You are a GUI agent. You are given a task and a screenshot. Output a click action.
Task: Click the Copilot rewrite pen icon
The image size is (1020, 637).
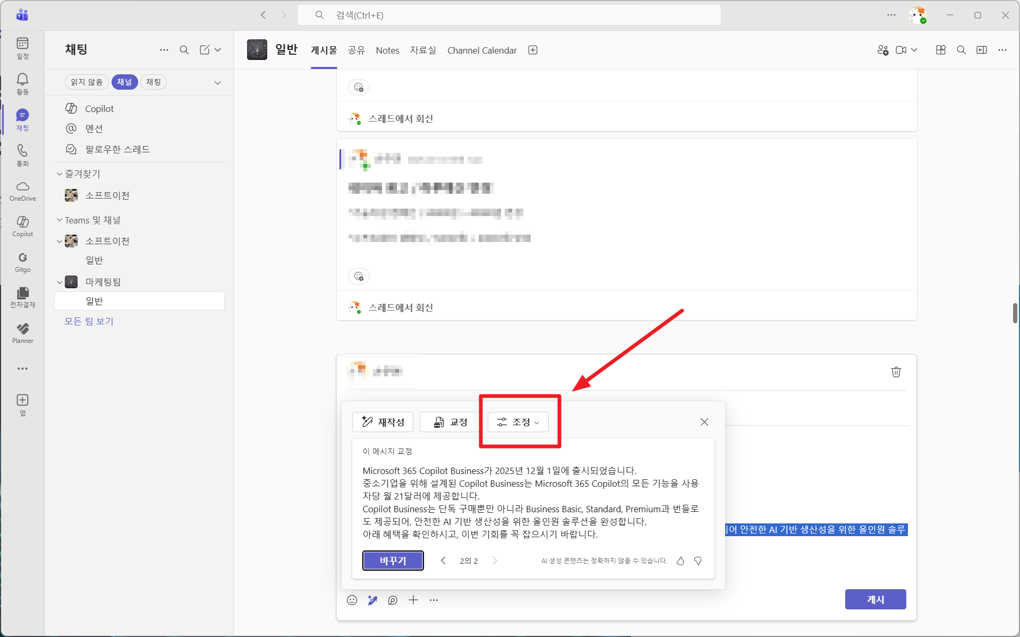[x=372, y=600]
